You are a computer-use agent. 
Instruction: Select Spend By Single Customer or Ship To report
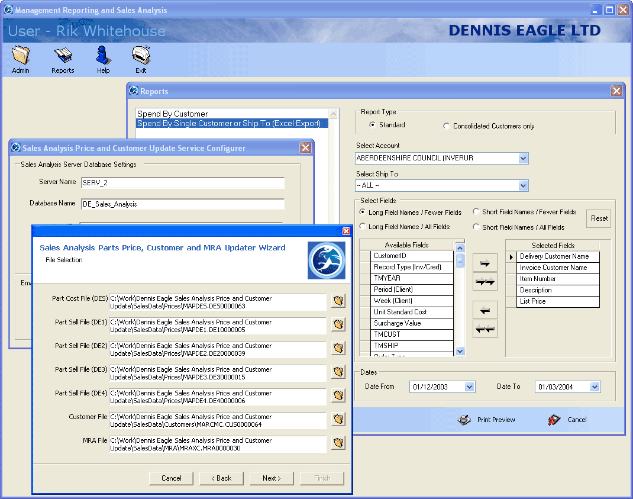[232, 124]
